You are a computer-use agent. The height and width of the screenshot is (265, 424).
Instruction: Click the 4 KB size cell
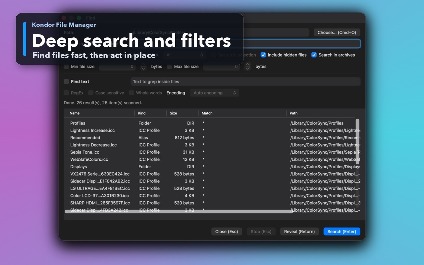click(189, 196)
